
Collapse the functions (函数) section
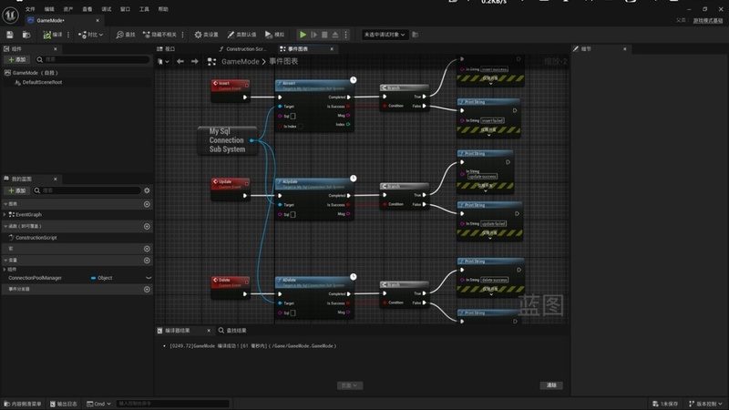coord(5,226)
